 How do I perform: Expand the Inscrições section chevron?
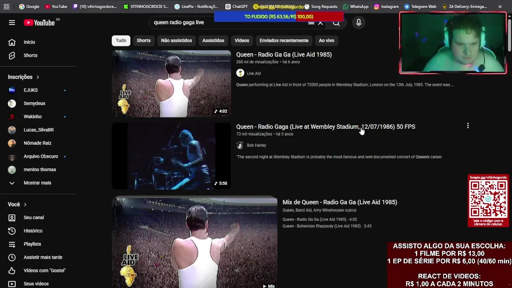(x=38, y=77)
